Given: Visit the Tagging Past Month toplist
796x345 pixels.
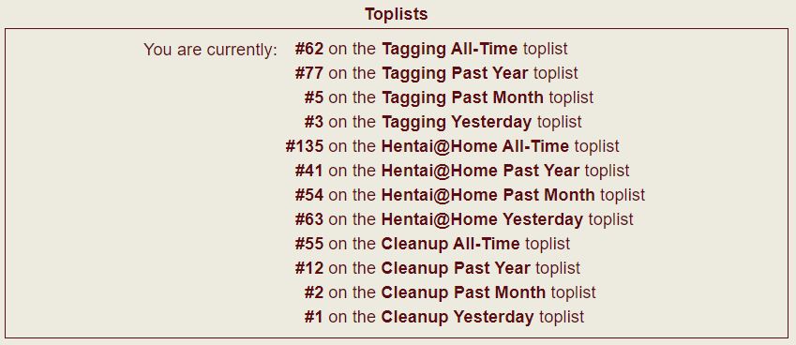Looking at the screenshot, I should point(462,97).
